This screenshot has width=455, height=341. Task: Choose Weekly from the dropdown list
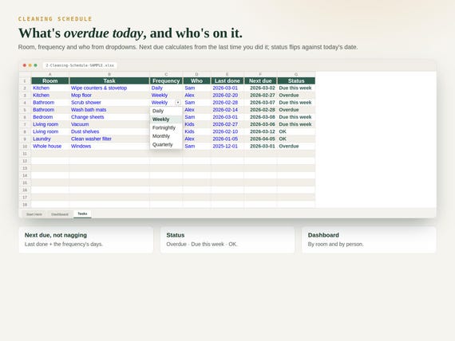(166, 120)
